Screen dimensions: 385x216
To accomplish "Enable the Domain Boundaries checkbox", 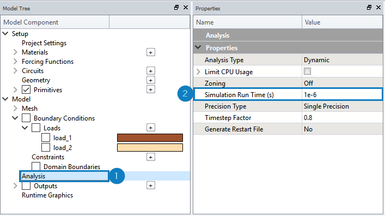I will 36,166.
